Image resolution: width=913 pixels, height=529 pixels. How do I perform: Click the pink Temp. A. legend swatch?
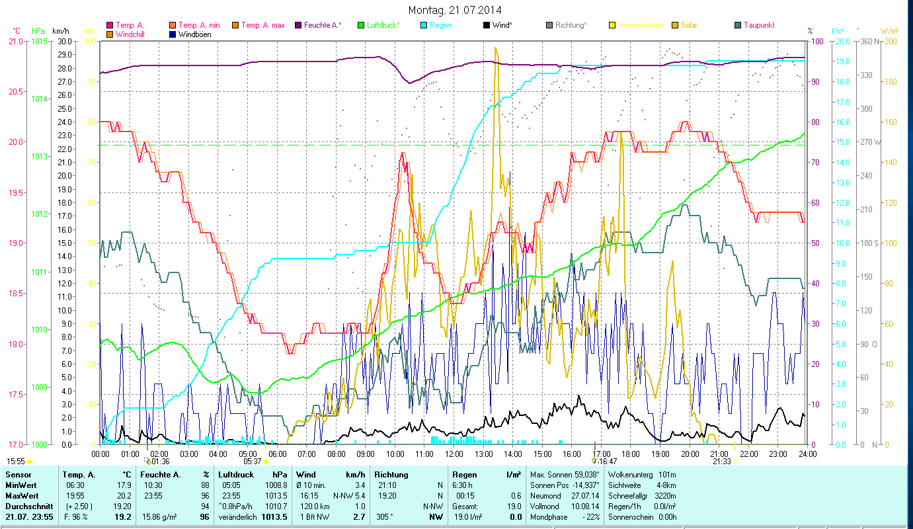(x=110, y=26)
